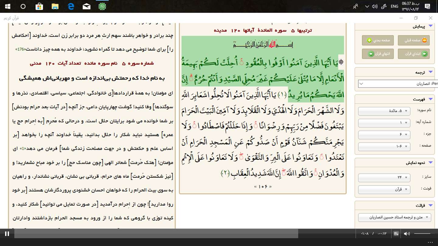The width and height of the screenshot is (438, 246).
Task: Collapse the ترجمه translation panel arrow
Action: (x=431, y=72)
